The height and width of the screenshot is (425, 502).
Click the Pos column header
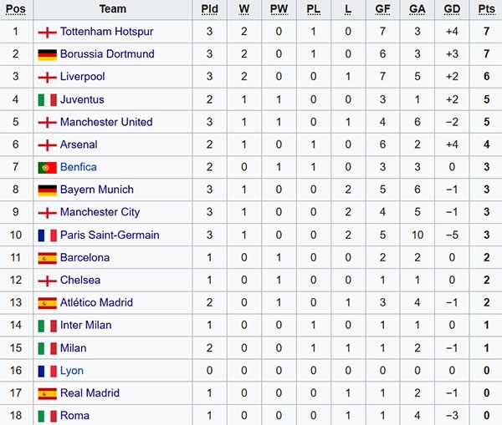point(16,9)
